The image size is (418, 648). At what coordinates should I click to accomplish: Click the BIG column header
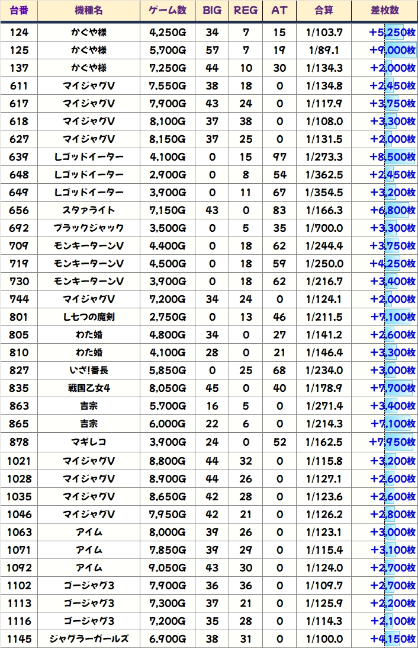212,10
